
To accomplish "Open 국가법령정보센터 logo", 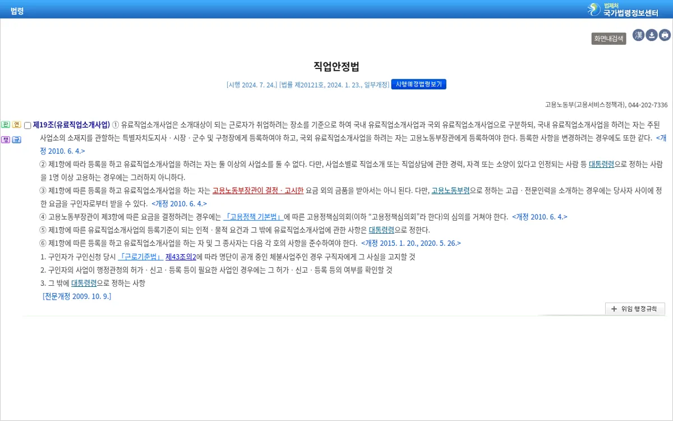I will click(x=623, y=9).
